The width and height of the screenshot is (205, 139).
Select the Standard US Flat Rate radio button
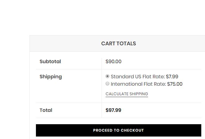tap(107, 76)
